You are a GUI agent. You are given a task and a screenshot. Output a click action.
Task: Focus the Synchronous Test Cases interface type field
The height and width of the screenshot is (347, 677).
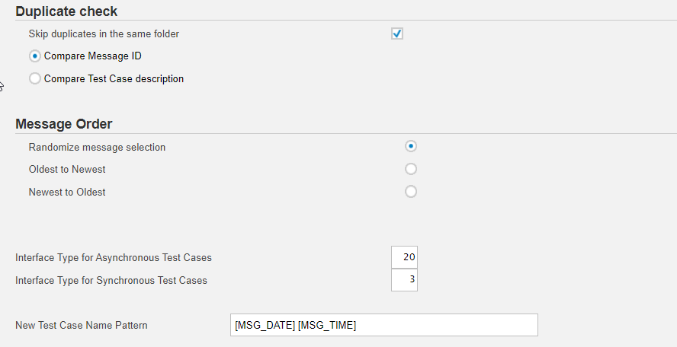coord(404,280)
